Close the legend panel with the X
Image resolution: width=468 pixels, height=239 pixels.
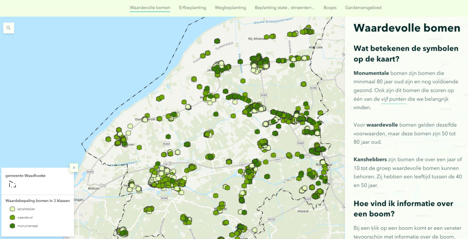tap(74, 167)
